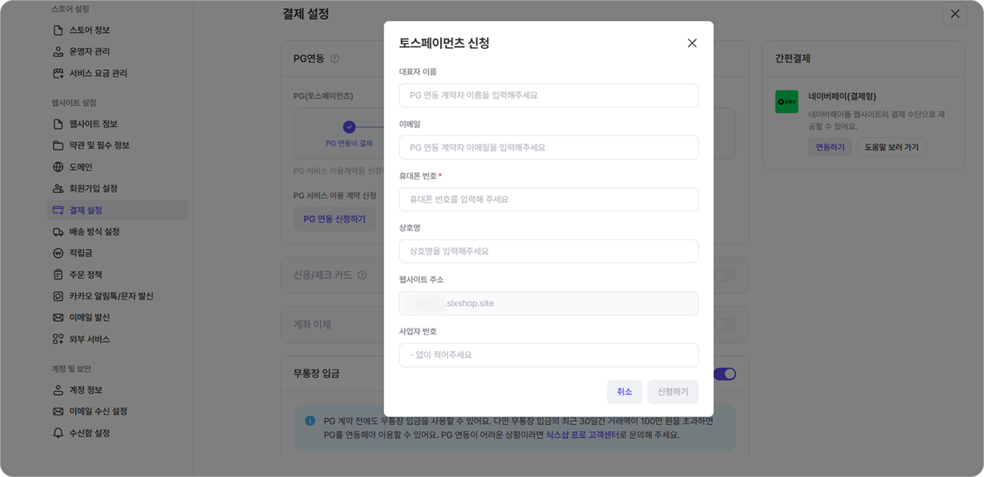Click 연동하기 for 네이버페이
The image size is (984, 477).
830,147
